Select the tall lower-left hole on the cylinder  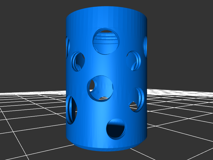(71, 110)
